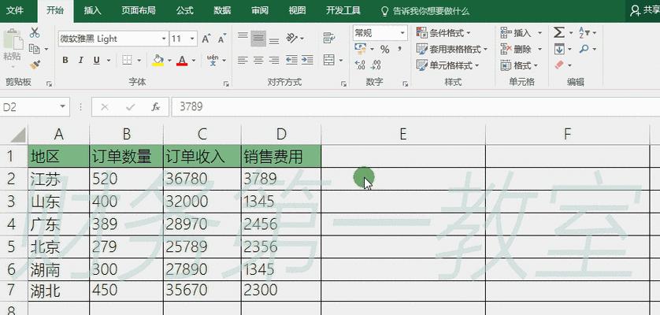660x315 pixels.
Task: Click the 粘贴 Paste button
Action: [13, 46]
